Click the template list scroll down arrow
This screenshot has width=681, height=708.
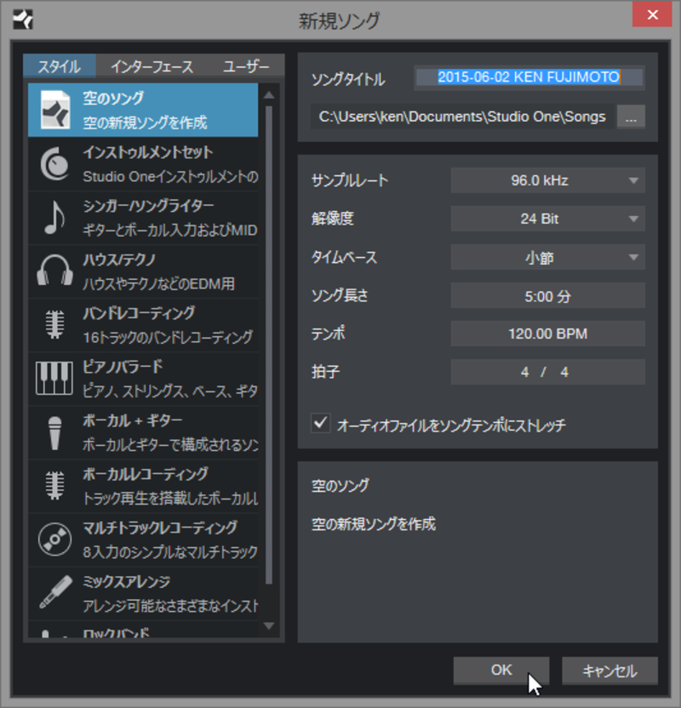point(269,625)
